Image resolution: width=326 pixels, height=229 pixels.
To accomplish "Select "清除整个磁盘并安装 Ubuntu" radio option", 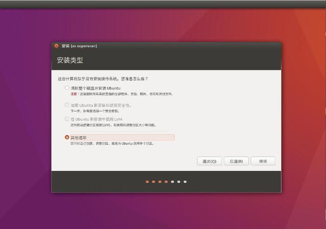I will (67, 88).
